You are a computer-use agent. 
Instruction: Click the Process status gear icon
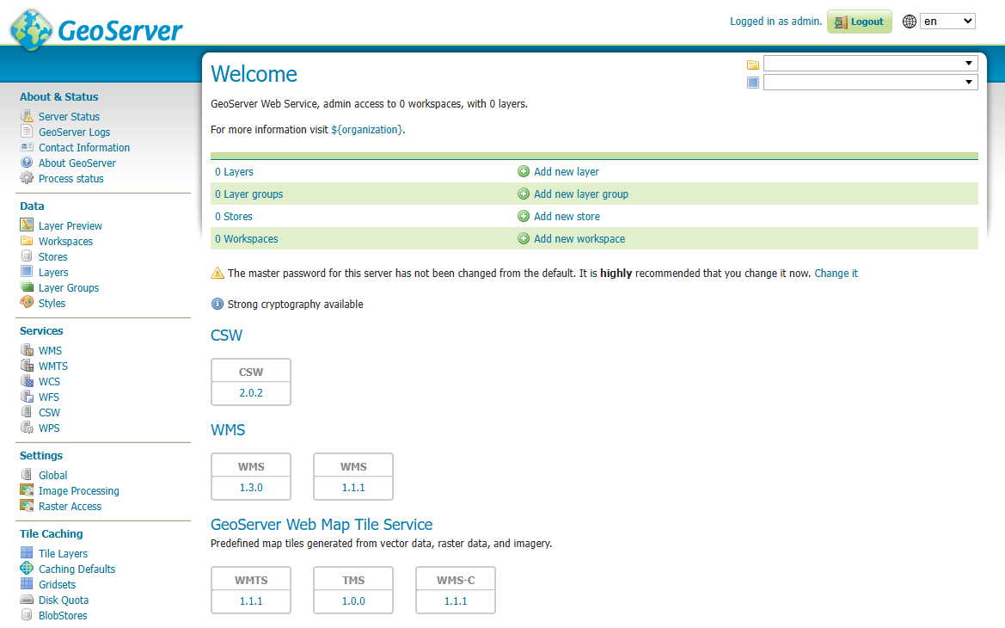(x=27, y=178)
